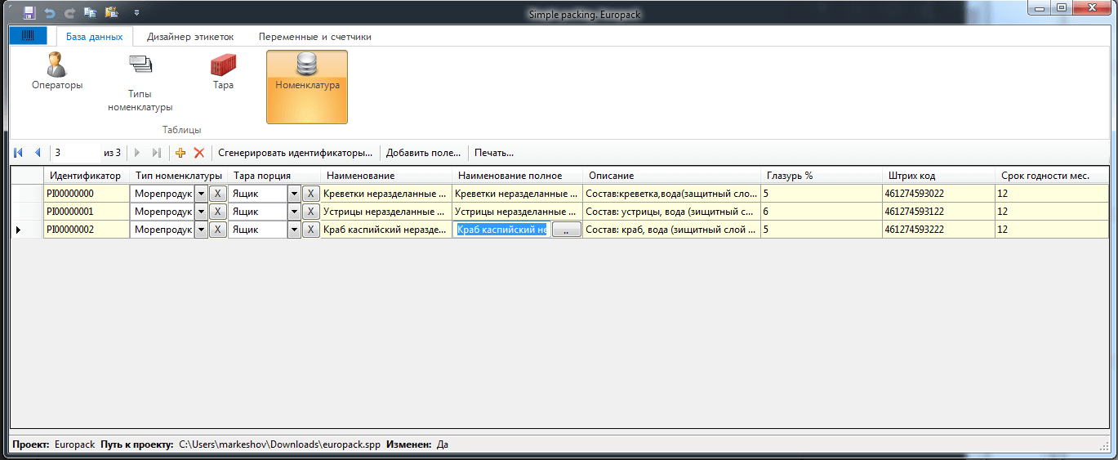Viewport: 1118px width, 460px height.
Task: Click Сгенерировать идентификаторы button
Action: (295, 153)
